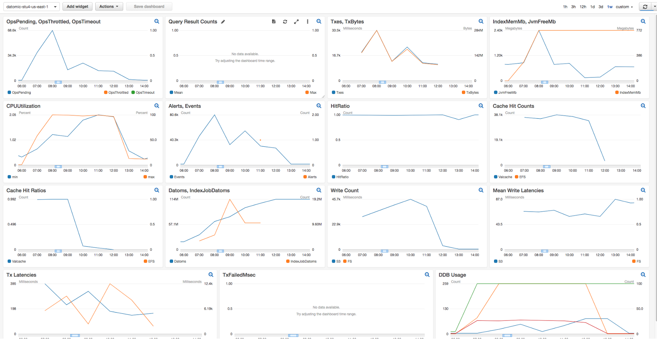
Task: Refresh the Query Result Counts widget
Action: coord(285,22)
